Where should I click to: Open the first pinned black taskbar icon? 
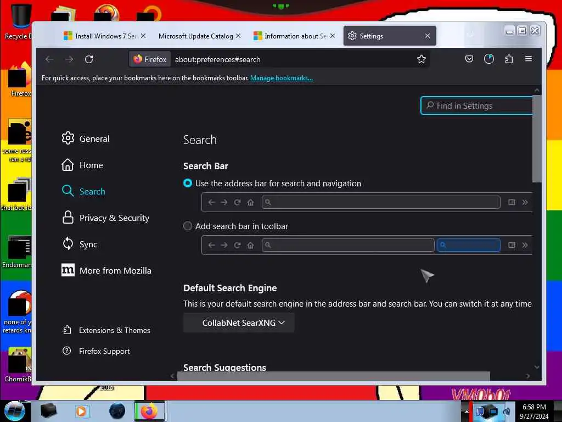coord(48,411)
